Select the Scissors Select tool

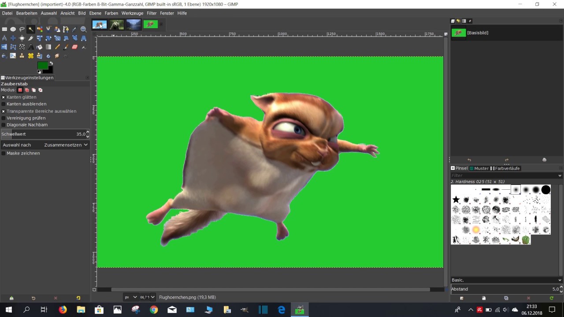pyautogui.click(x=48, y=29)
